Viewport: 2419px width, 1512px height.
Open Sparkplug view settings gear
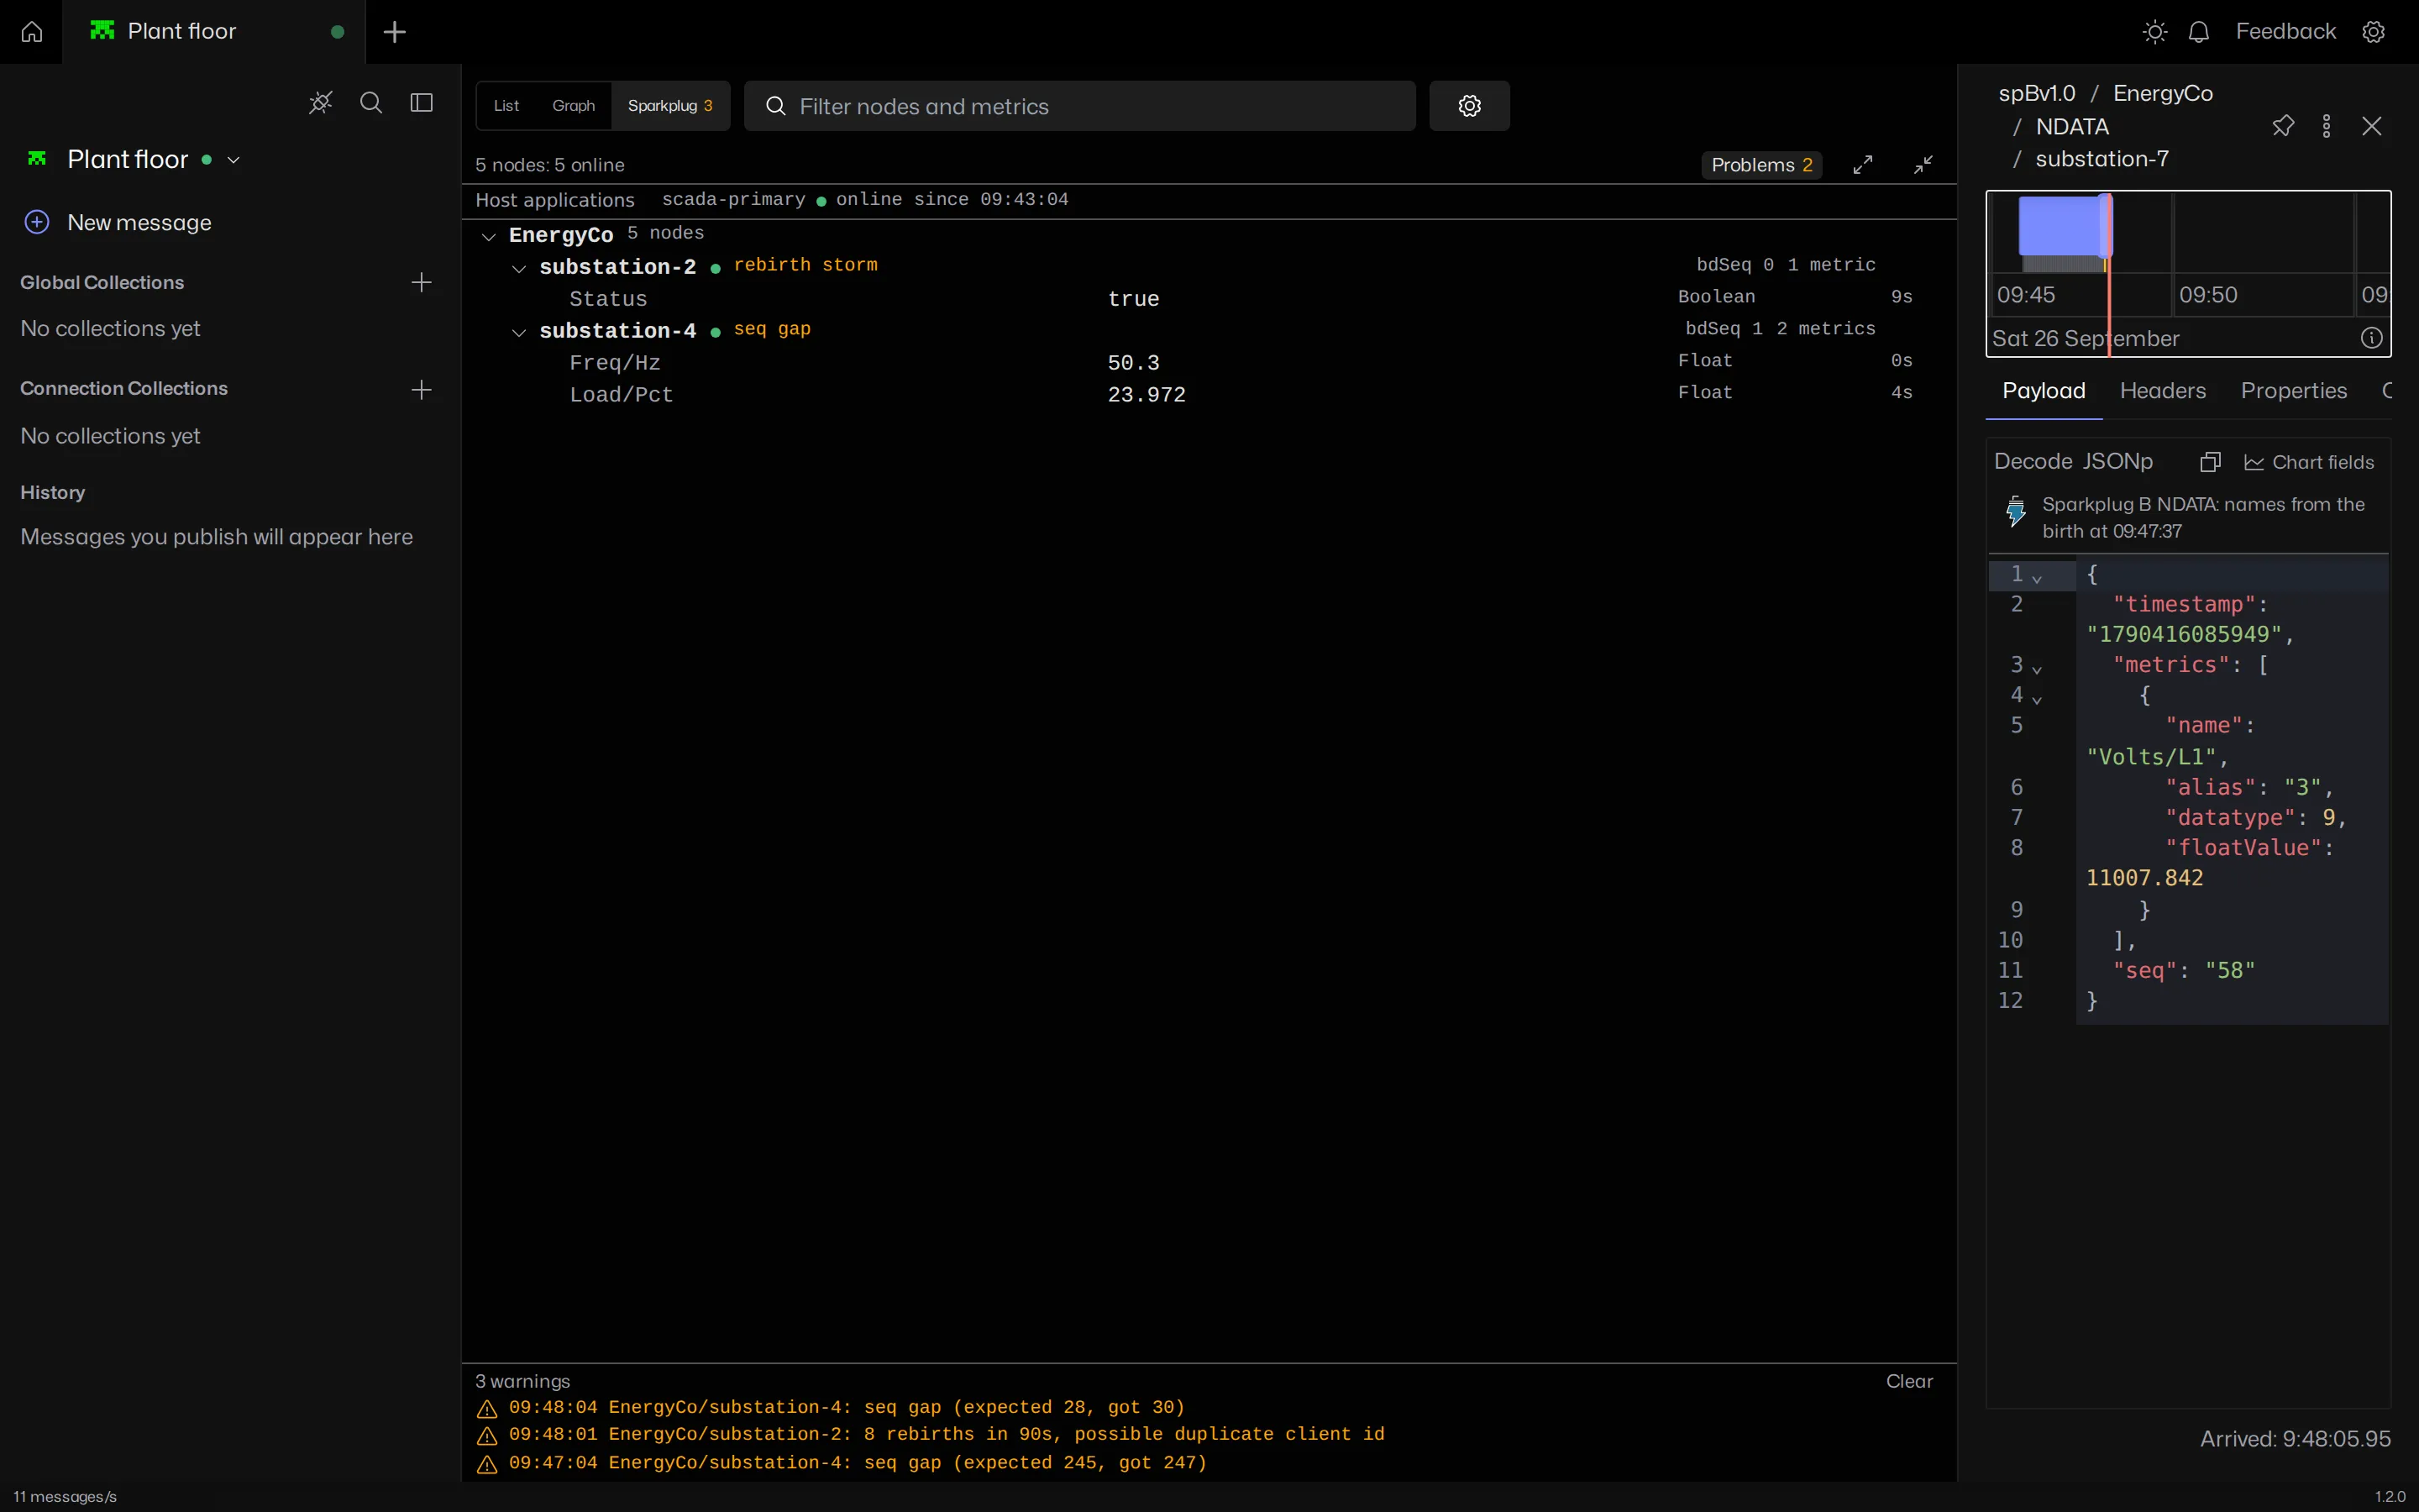(1469, 106)
